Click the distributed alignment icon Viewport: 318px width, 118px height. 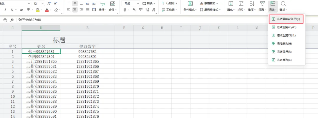point(94,10)
